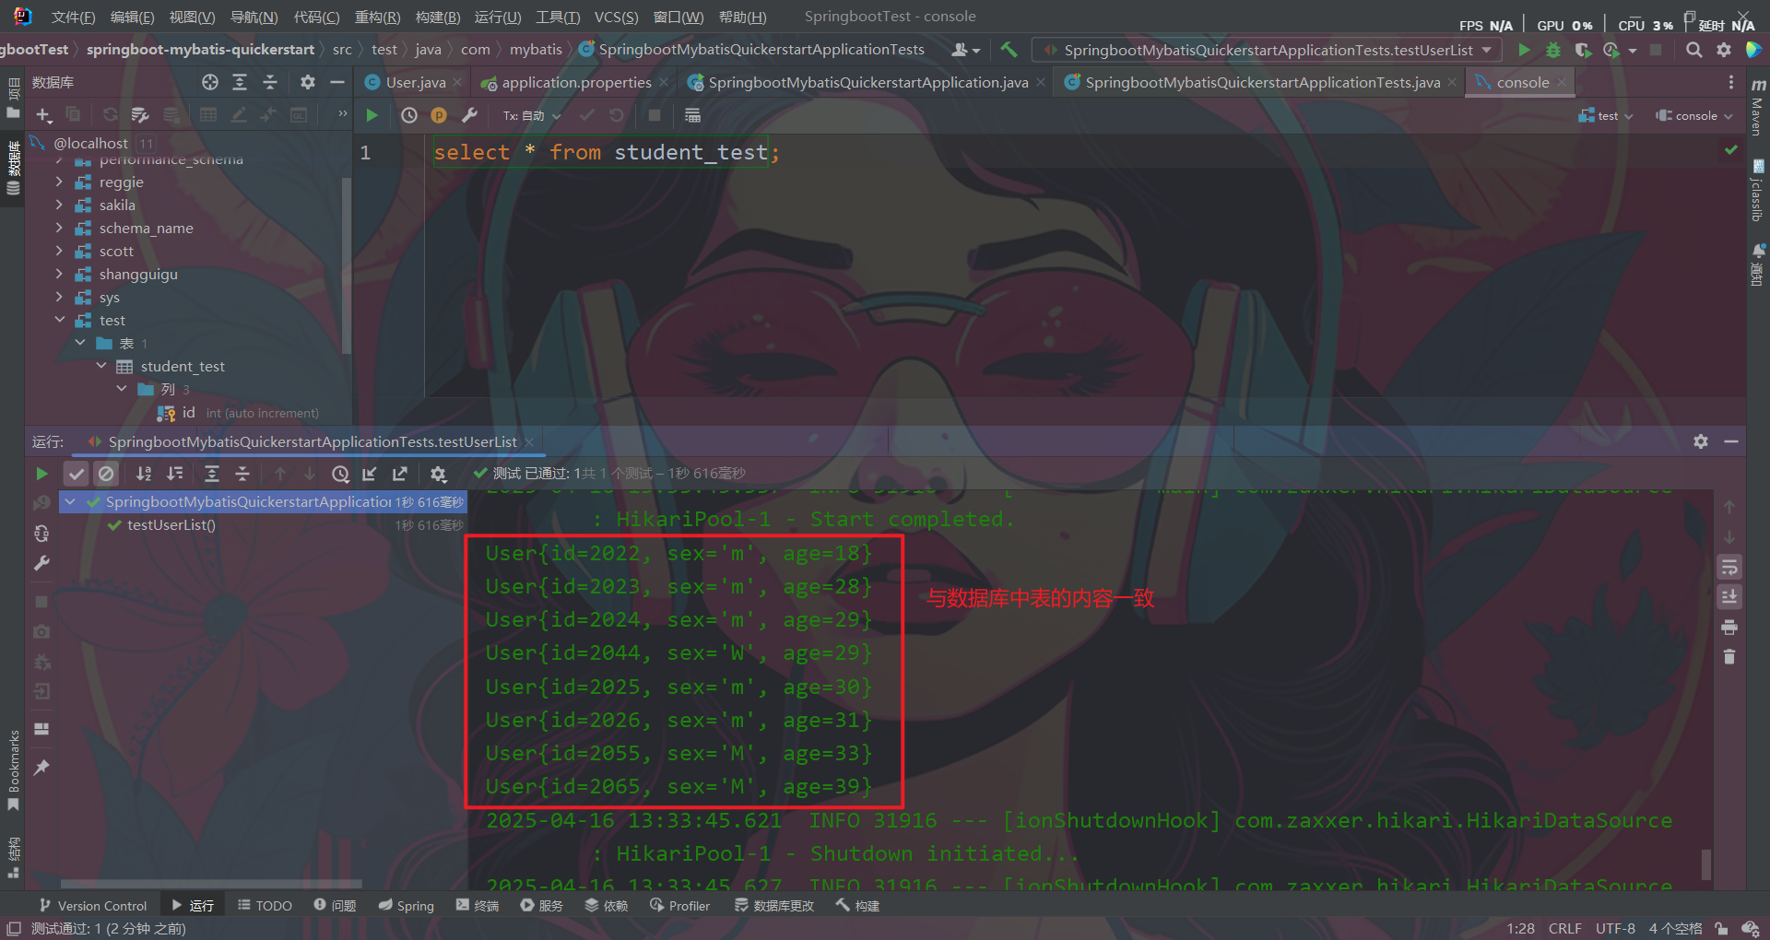Open Profiler tool window
The image size is (1770, 940).
[679, 906]
